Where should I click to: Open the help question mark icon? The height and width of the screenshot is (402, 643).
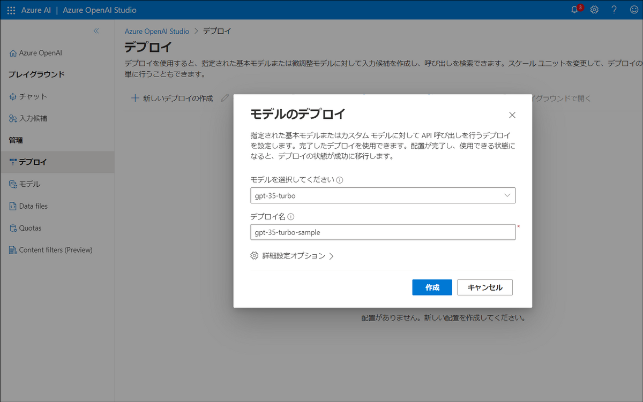[x=614, y=10]
